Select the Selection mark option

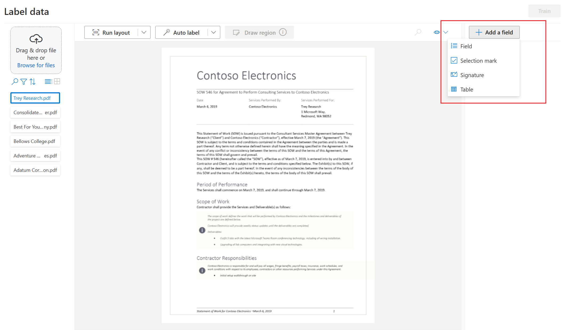(x=478, y=61)
